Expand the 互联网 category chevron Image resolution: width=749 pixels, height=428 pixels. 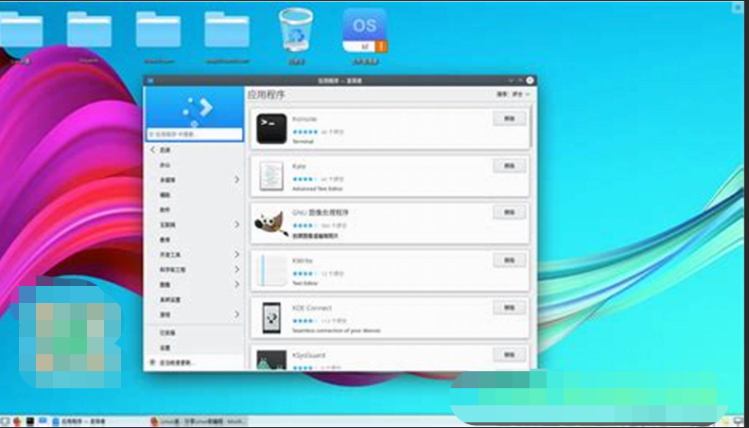click(x=236, y=224)
